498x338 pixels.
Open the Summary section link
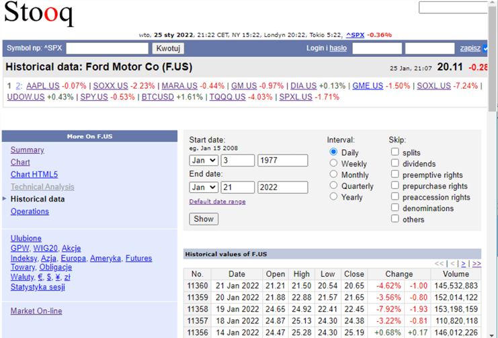click(x=28, y=150)
